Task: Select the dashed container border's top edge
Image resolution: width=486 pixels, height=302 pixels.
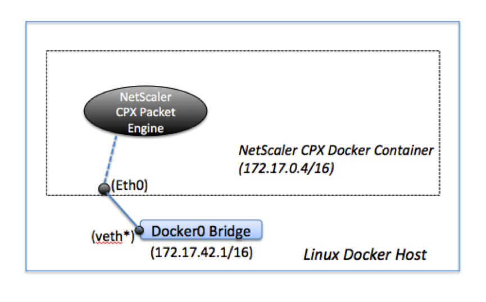Action: coord(242,52)
